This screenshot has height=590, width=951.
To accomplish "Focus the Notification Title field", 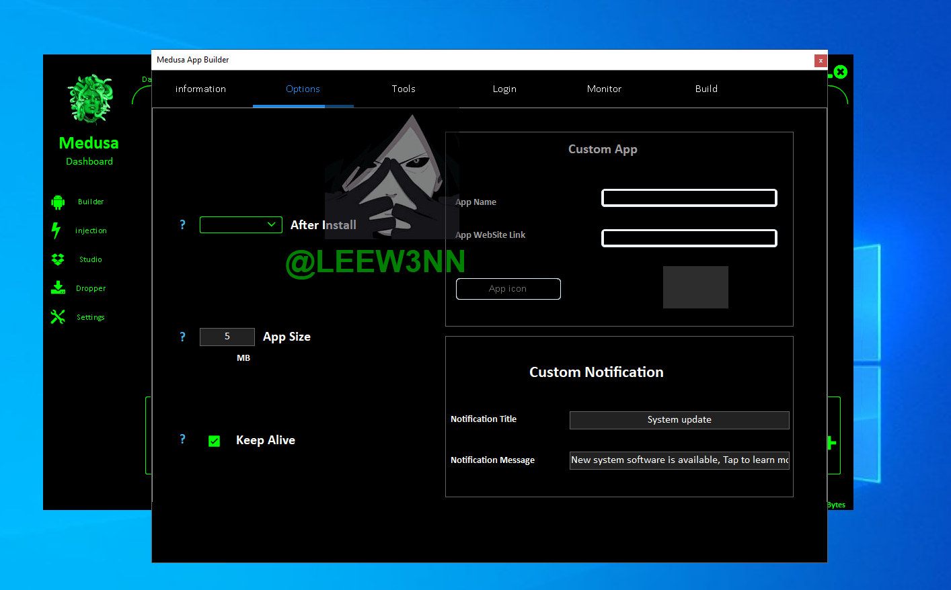I will click(x=679, y=420).
